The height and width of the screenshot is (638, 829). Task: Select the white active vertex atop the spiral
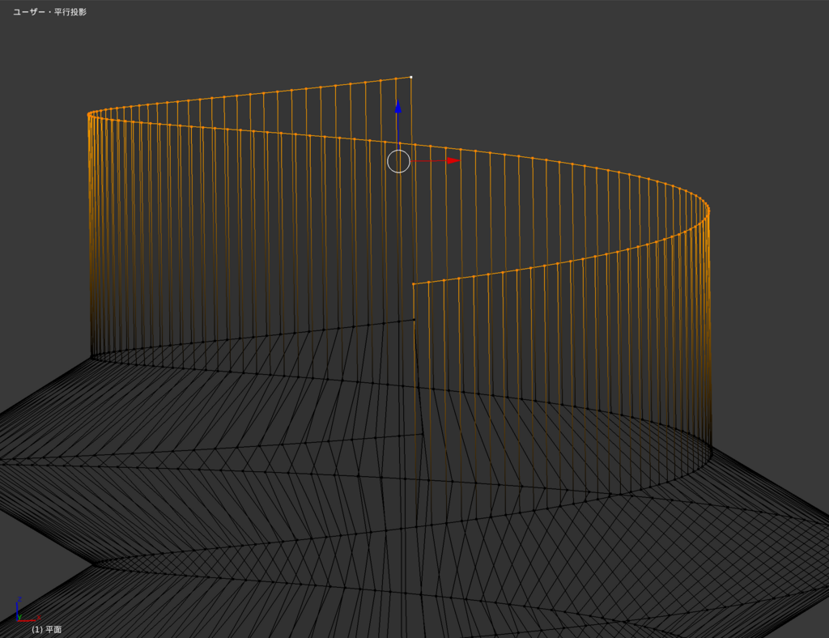point(411,77)
